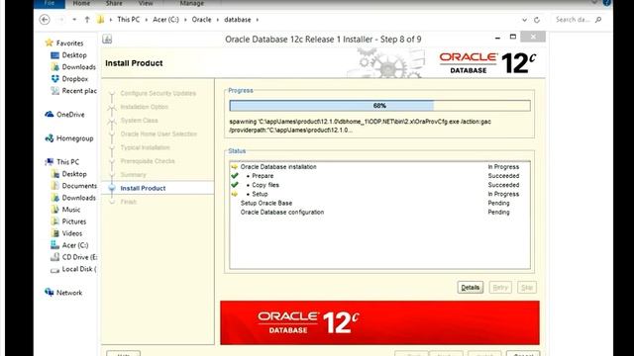Viewport: 634px width, 356px height.
Task: Click the Details button
Action: (471, 288)
